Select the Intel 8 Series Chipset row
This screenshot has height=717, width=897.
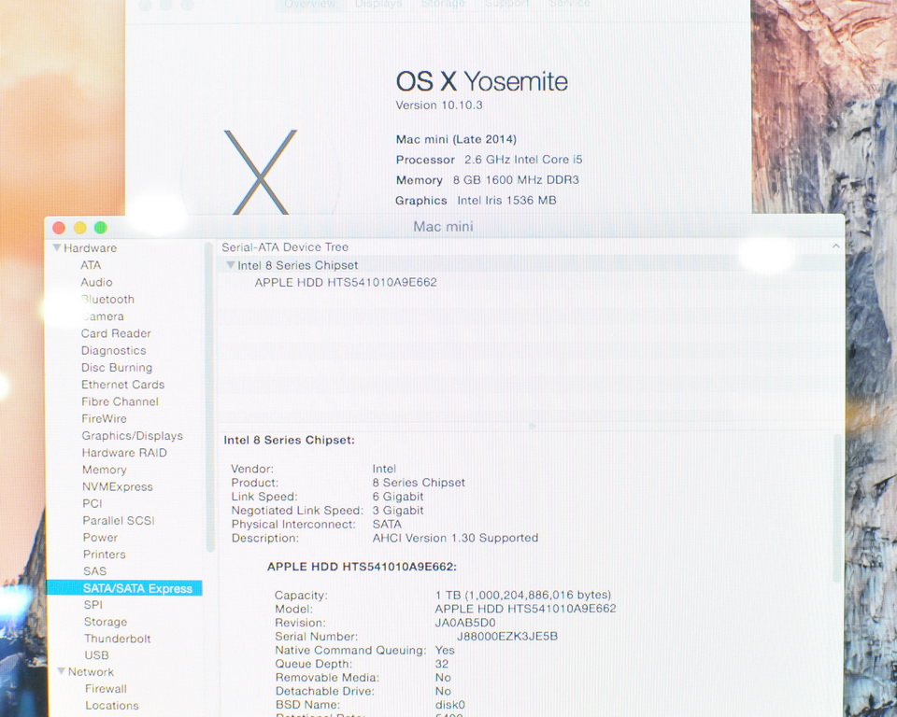(531, 265)
